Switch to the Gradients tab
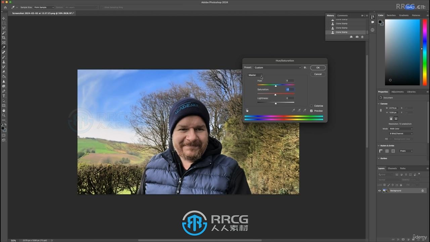This screenshot has height=242, width=430. click(x=404, y=15)
